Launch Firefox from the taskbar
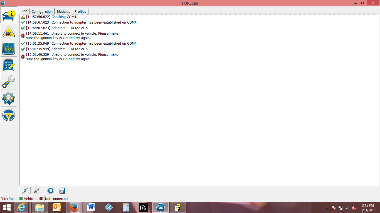 point(74,207)
